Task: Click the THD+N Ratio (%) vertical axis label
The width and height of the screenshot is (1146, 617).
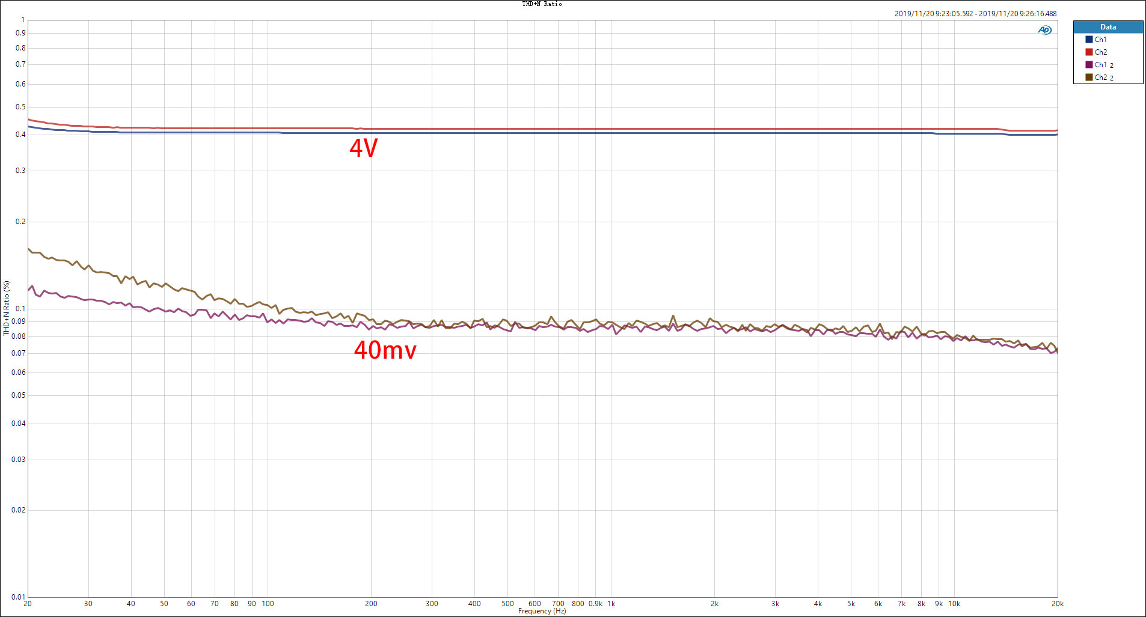Action: (7, 308)
